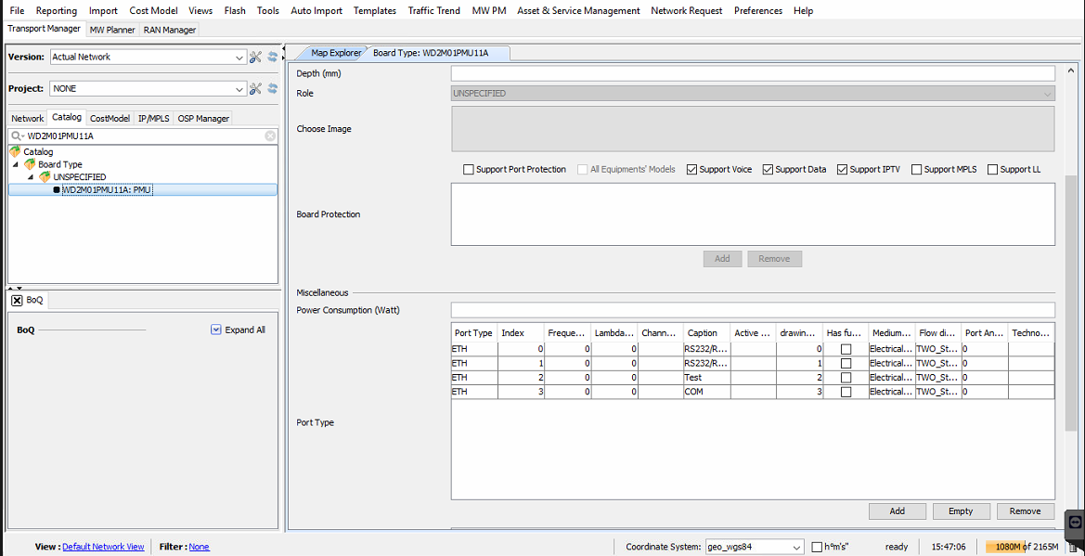Refresh the Version list
This screenshot has width=1085, height=556.
click(x=273, y=58)
